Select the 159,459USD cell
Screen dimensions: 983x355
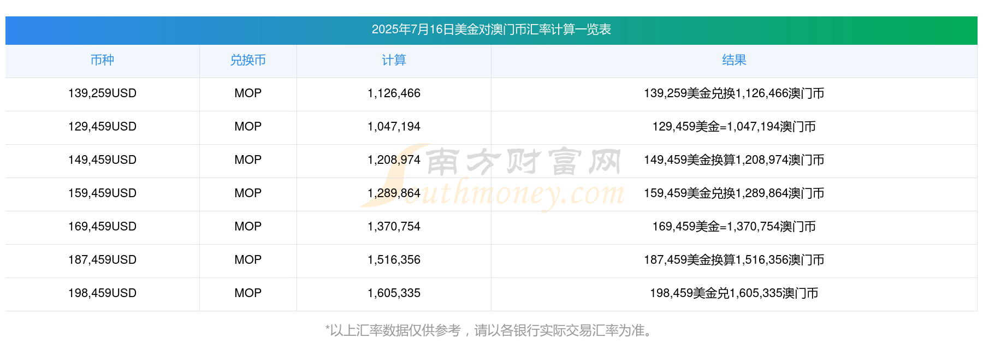[102, 193]
